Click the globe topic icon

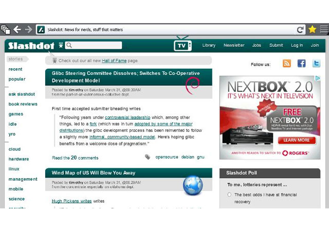(193, 185)
